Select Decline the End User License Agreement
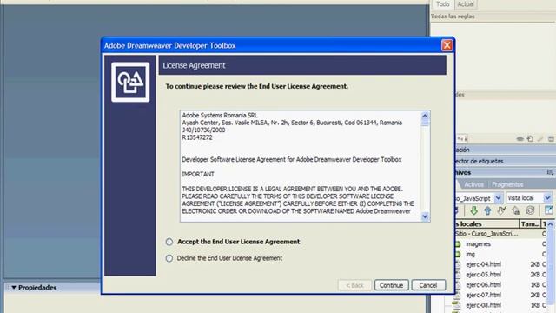The height and width of the screenshot is (313, 556). [169, 258]
